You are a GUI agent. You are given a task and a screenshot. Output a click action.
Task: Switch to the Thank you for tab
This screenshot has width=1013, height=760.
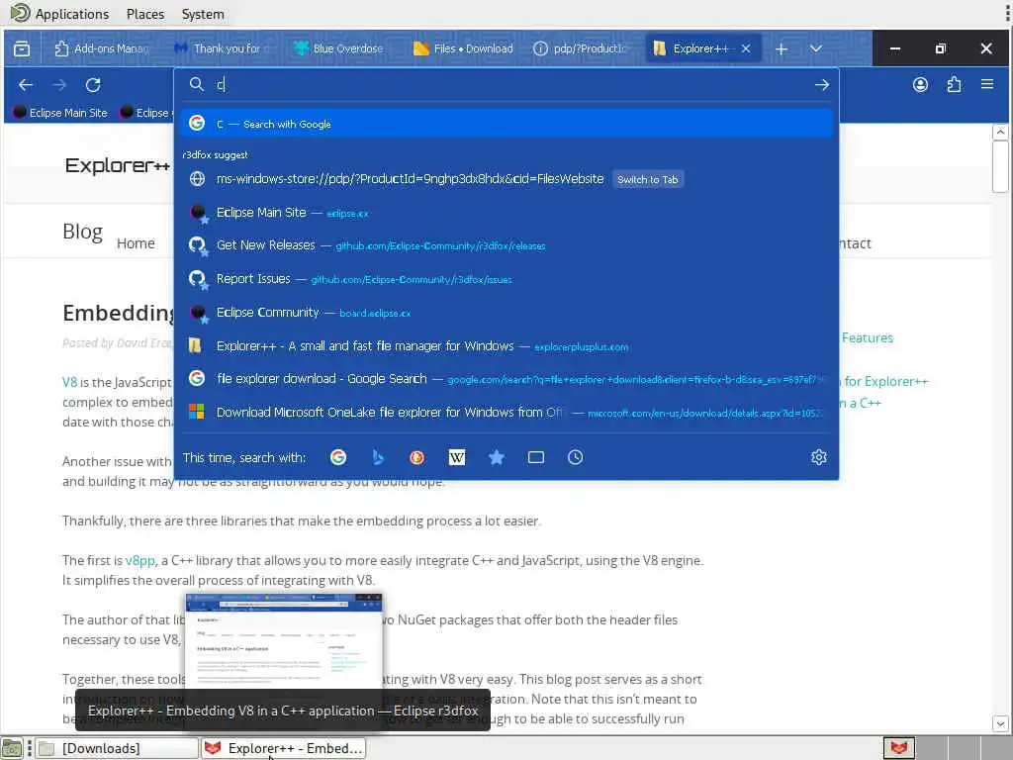coord(221,48)
